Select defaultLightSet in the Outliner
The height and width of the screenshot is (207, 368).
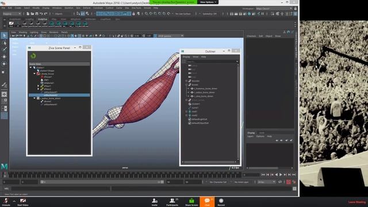click(x=200, y=119)
